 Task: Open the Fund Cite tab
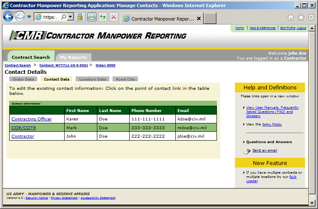tap(125, 79)
